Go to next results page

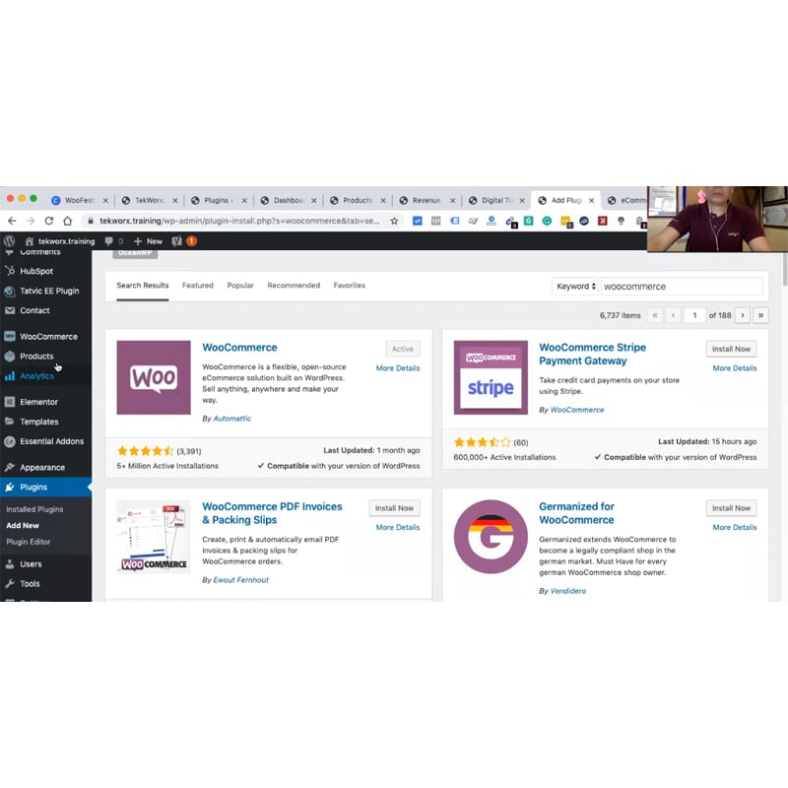point(743,315)
